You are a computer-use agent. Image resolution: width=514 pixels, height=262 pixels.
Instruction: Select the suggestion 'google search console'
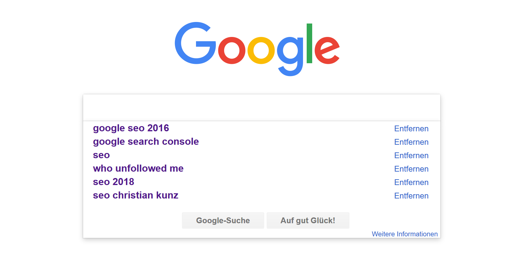point(146,141)
